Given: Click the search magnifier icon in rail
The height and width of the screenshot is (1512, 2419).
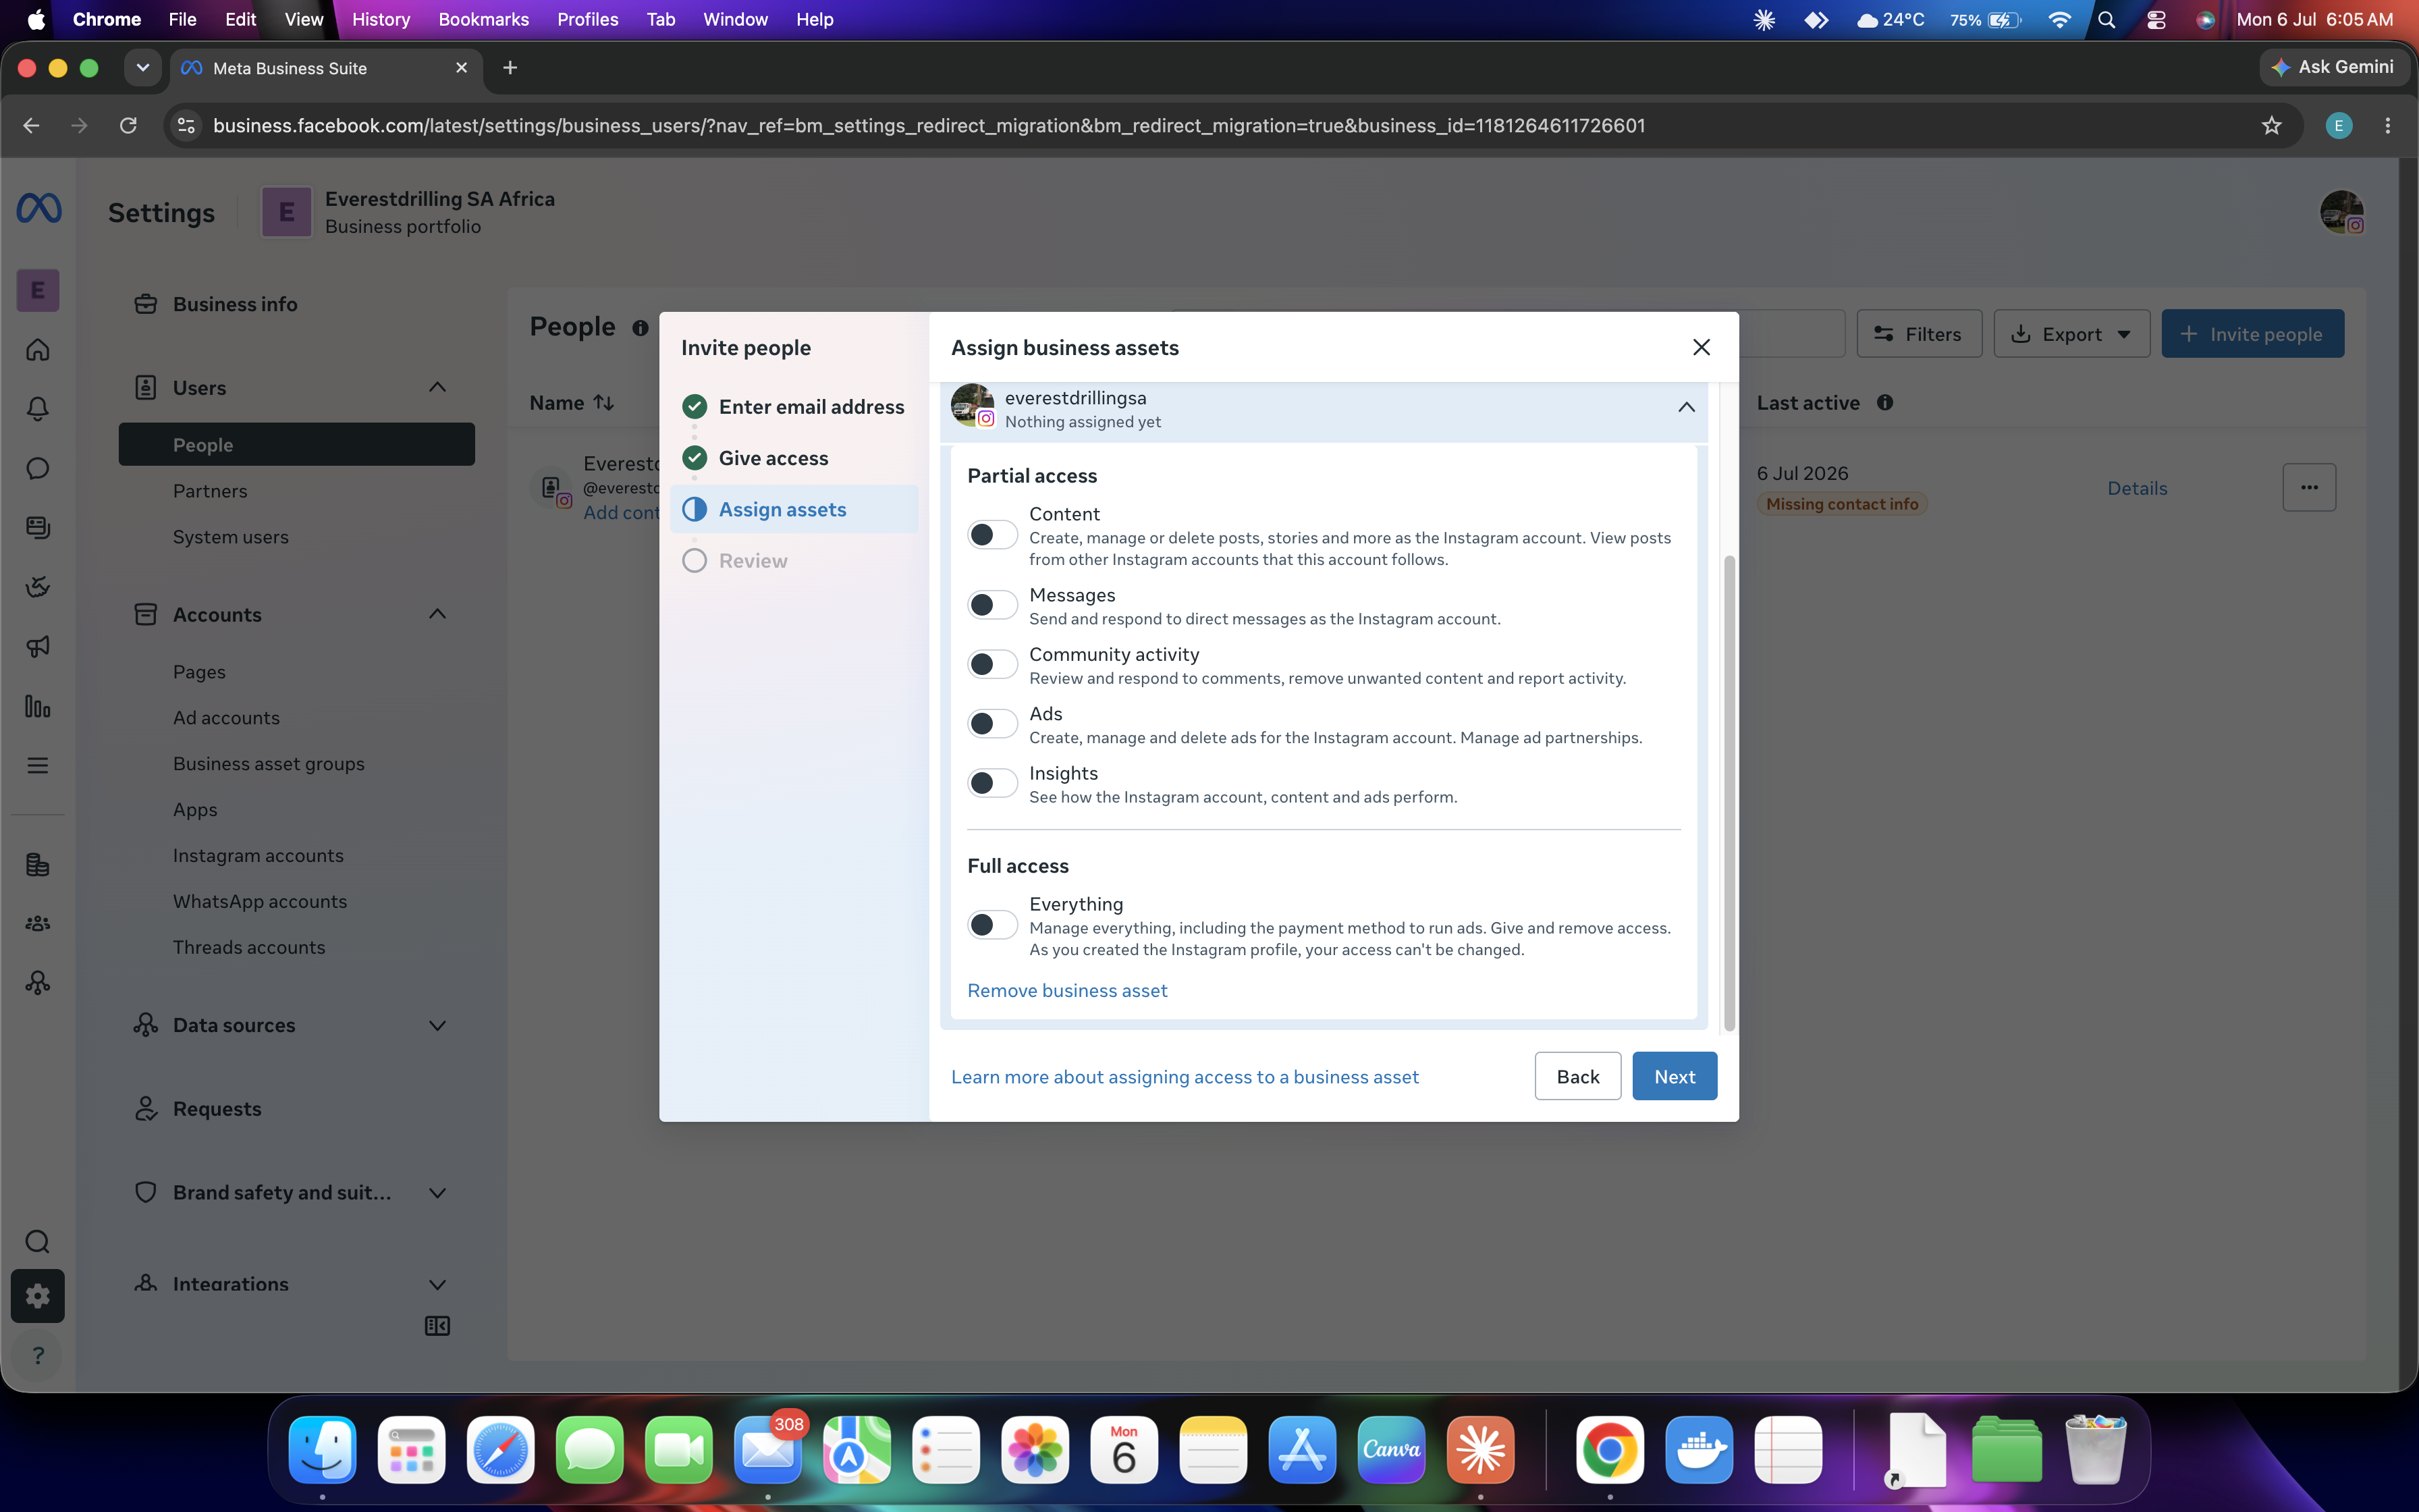Looking at the screenshot, I should pos(38,1241).
